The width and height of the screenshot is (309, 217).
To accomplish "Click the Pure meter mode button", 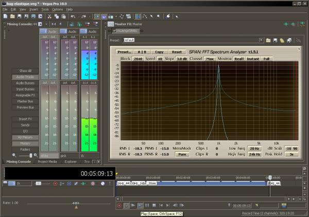I will coord(182,154).
